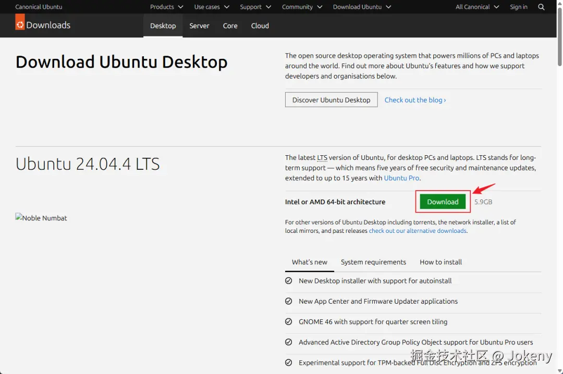Open the All Canonical dropdown

[477, 7]
